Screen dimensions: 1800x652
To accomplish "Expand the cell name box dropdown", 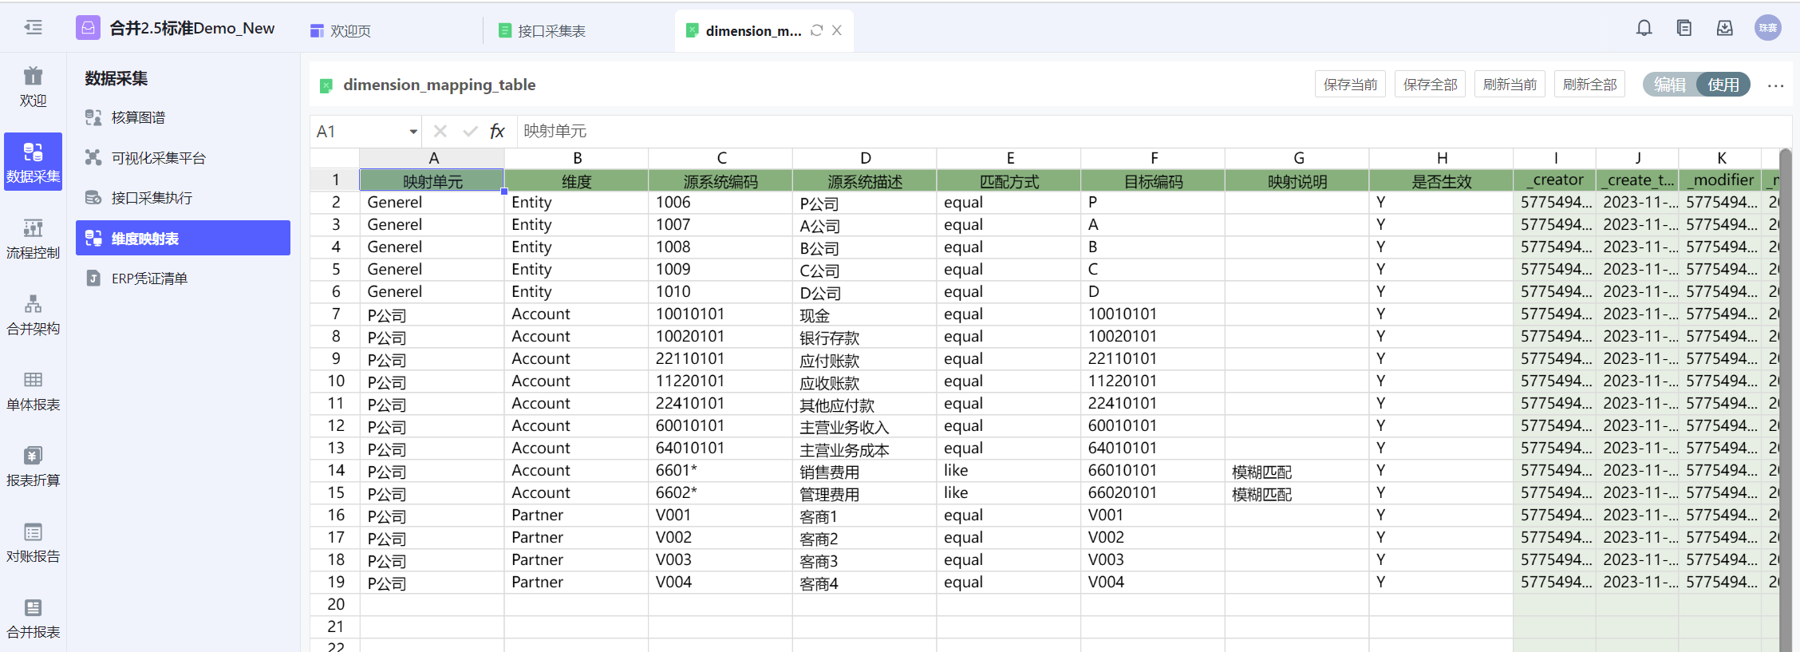I will pyautogui.click(x=413, y=132).
